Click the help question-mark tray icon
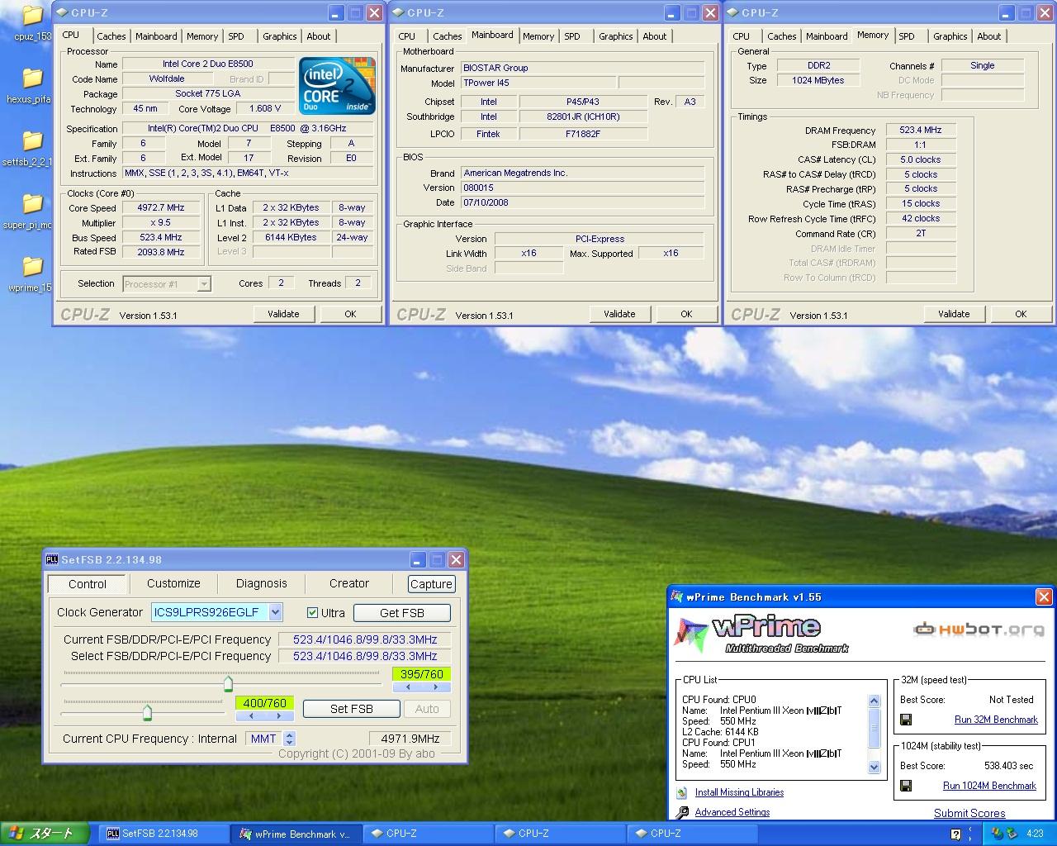Viewport: 1057px width, 846px height. pos(955,834)
